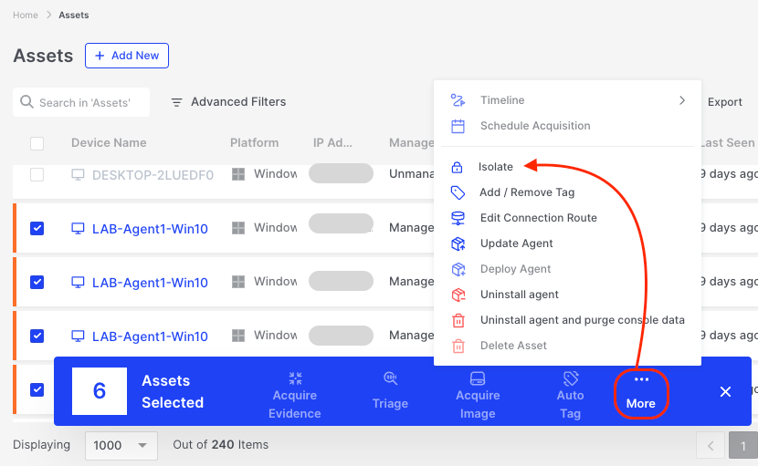758x466 pixels.
Task: Click the Auto Tag icon
Action: click(571, 378)
